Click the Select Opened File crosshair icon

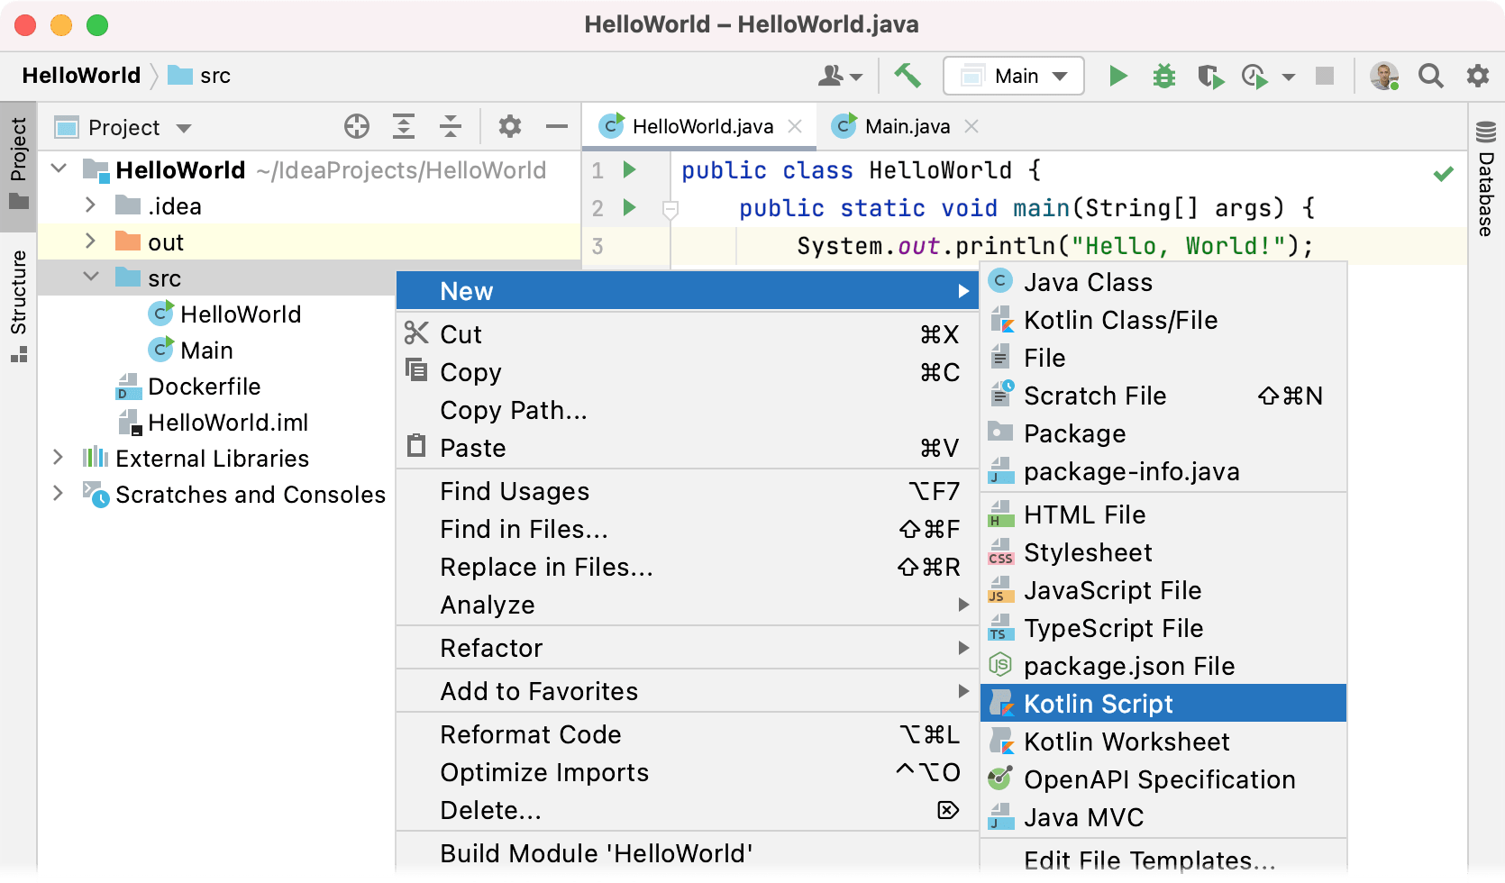pyautogui.click(x=357, y=126)
